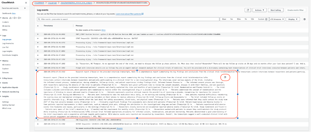Open the Display dropdown
Screen dimensions: 311x132
tap(293, 19)
